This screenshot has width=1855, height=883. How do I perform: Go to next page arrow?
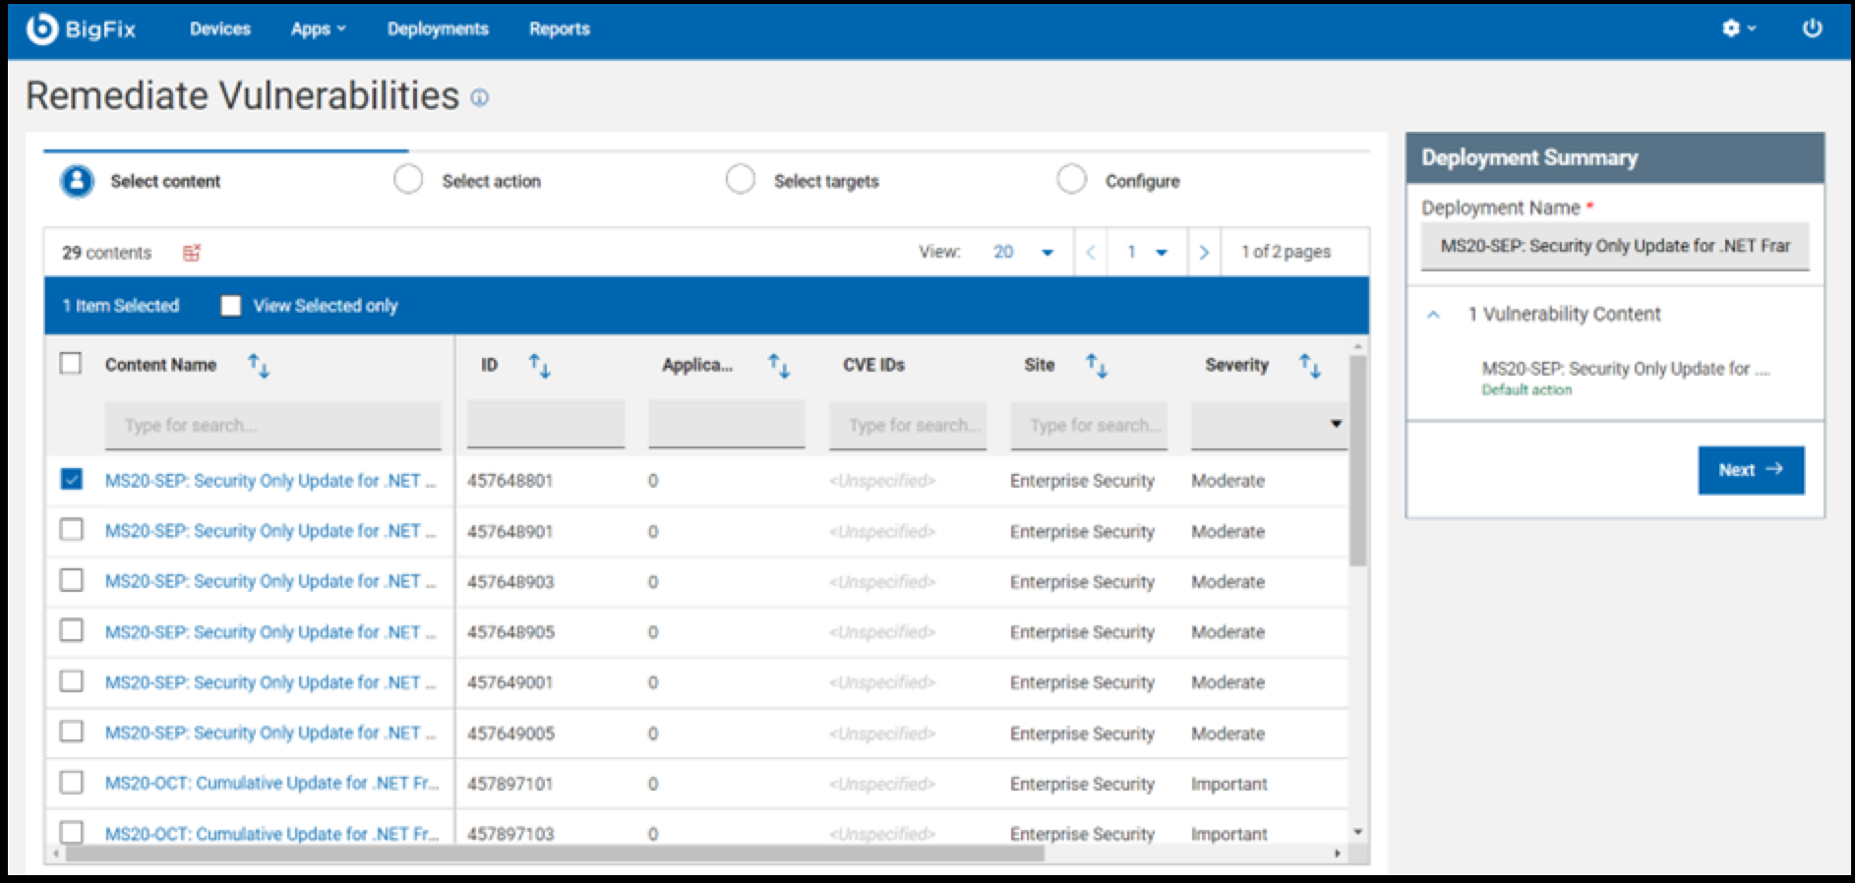[1204, 253]
